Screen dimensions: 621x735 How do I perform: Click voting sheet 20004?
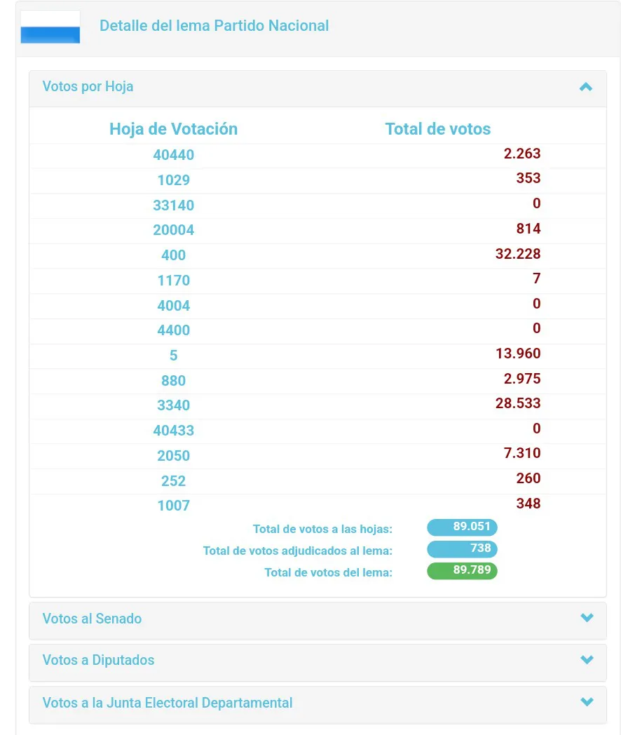point(173,230)
